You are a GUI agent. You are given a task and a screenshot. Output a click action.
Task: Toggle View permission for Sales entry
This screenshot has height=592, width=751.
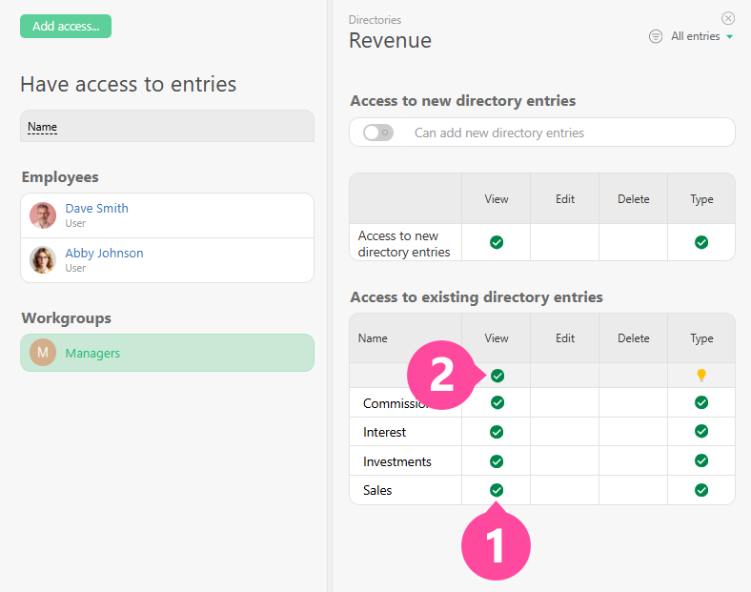coord(497,490)
